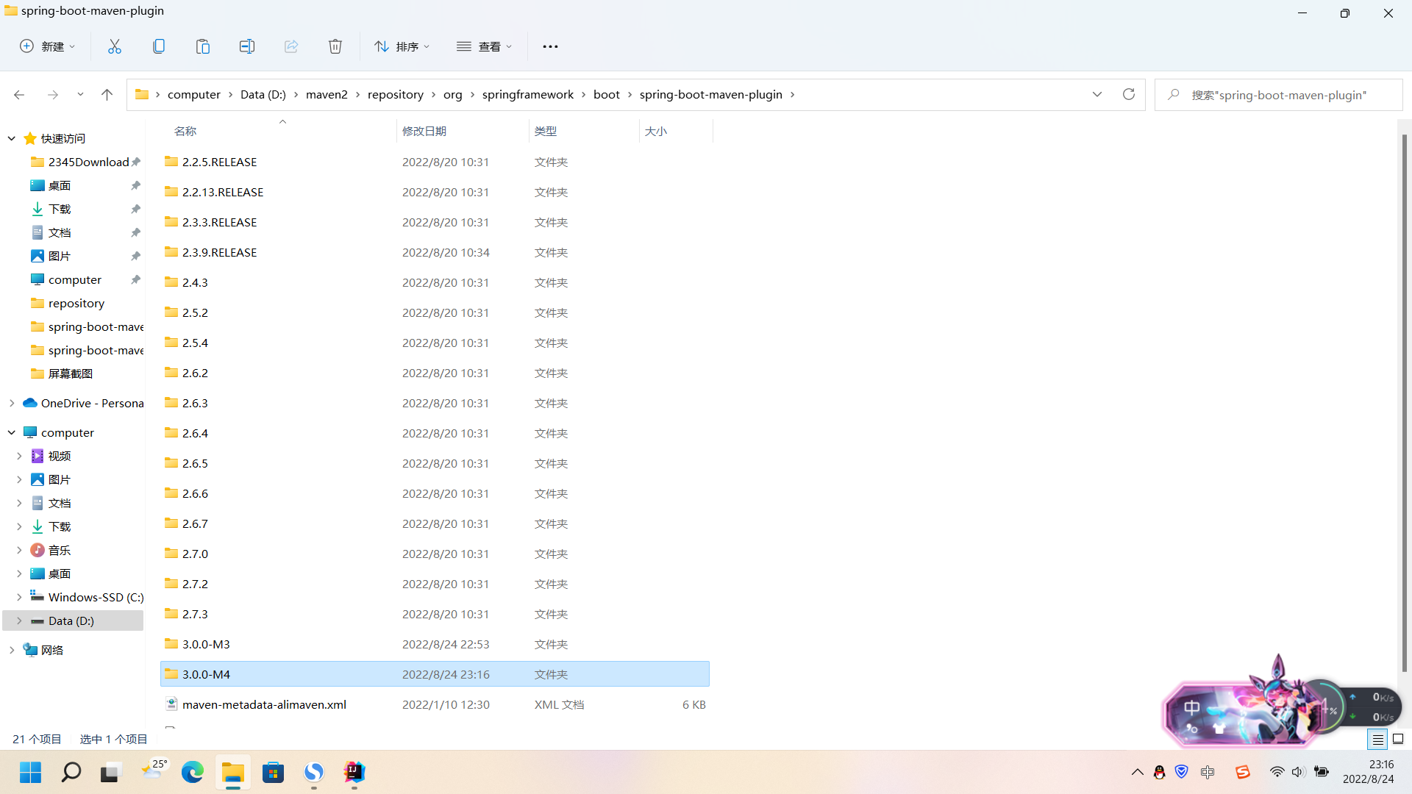
Task: Select the 3.0.0-M4 folder row
Action: [435, 674]
